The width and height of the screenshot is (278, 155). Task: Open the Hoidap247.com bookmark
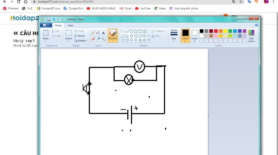tap(49, 8)
